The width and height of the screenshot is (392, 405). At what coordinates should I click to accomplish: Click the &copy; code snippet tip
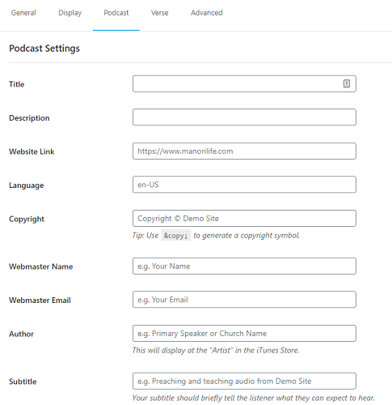point(175,235)
